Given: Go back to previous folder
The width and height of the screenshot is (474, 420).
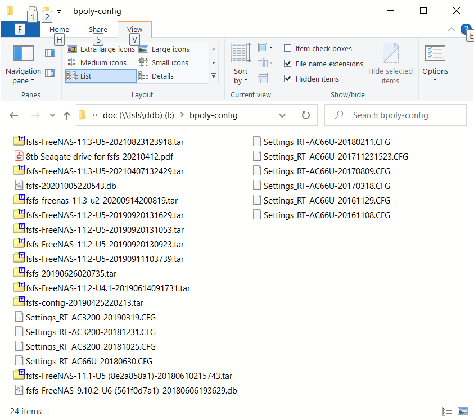Looking at the screenshot, I should (x=14, y=115).
